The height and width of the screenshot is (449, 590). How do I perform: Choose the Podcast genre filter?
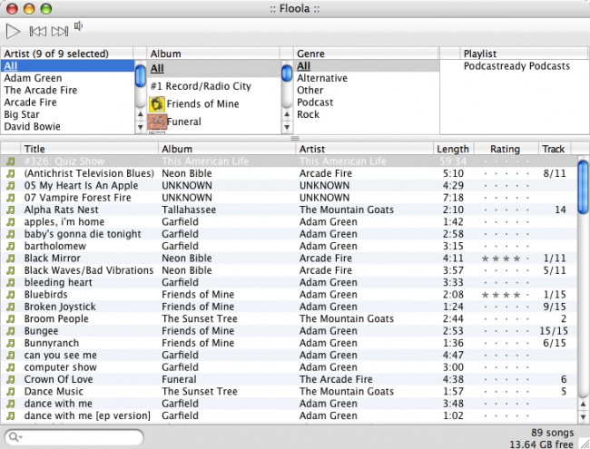pos(314,102)
